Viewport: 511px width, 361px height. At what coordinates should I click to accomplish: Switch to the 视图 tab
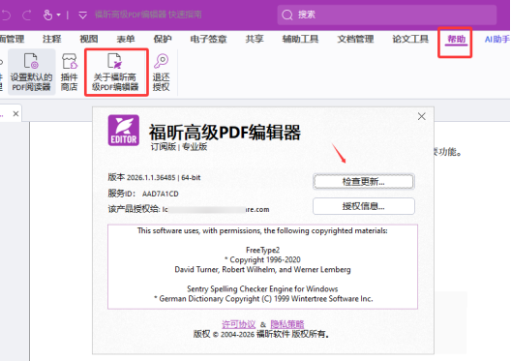click(x=89, y=39)
